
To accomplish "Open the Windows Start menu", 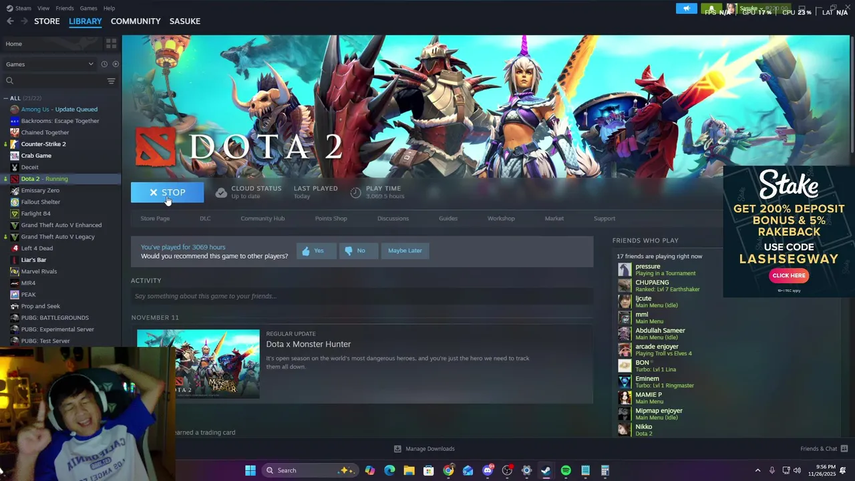I will [x=250, y=470].
